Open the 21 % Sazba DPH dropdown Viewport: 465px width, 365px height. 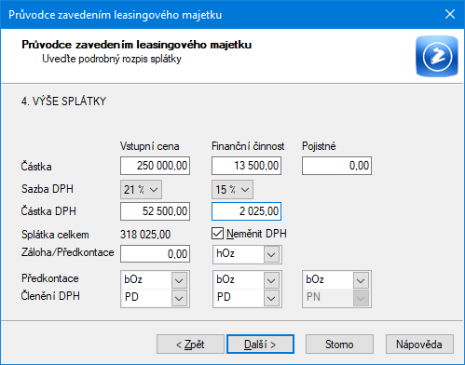tap(141, 189)
